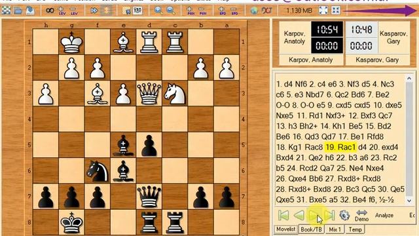Zoom in with the plus magnifier icon
Image resolution: width=419 pixels, height=236 pixels.
point(158,10)
